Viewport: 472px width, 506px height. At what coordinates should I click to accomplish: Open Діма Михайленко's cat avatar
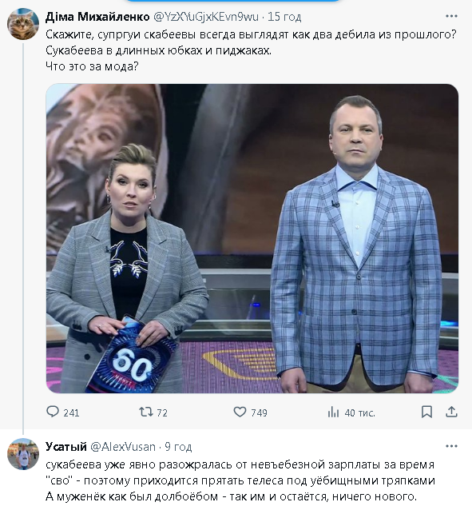(23, 24)
